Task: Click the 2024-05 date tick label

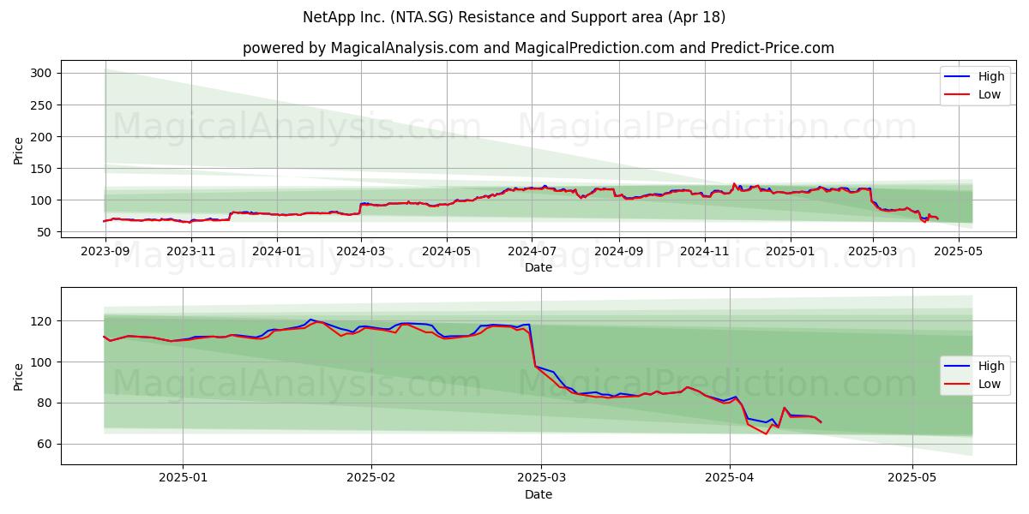Action: point(447,253)
